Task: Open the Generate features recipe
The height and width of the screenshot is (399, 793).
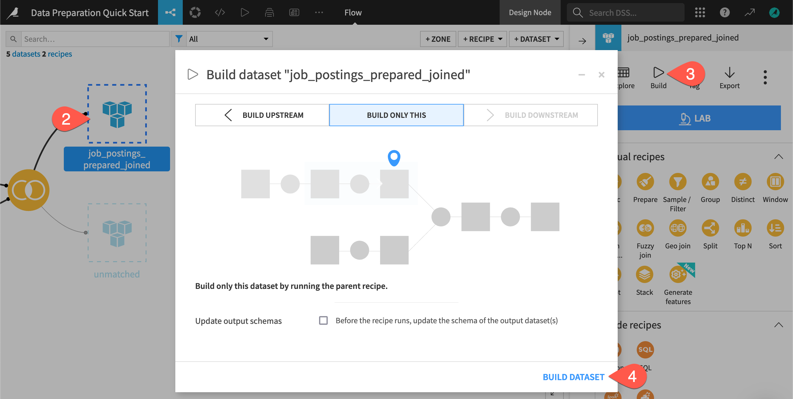Action: (678, 275)
